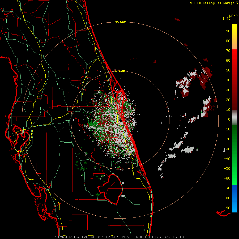Click the 30 knot value on scale
The width and height of the screenshot is (239, 239).
(228, 90)
